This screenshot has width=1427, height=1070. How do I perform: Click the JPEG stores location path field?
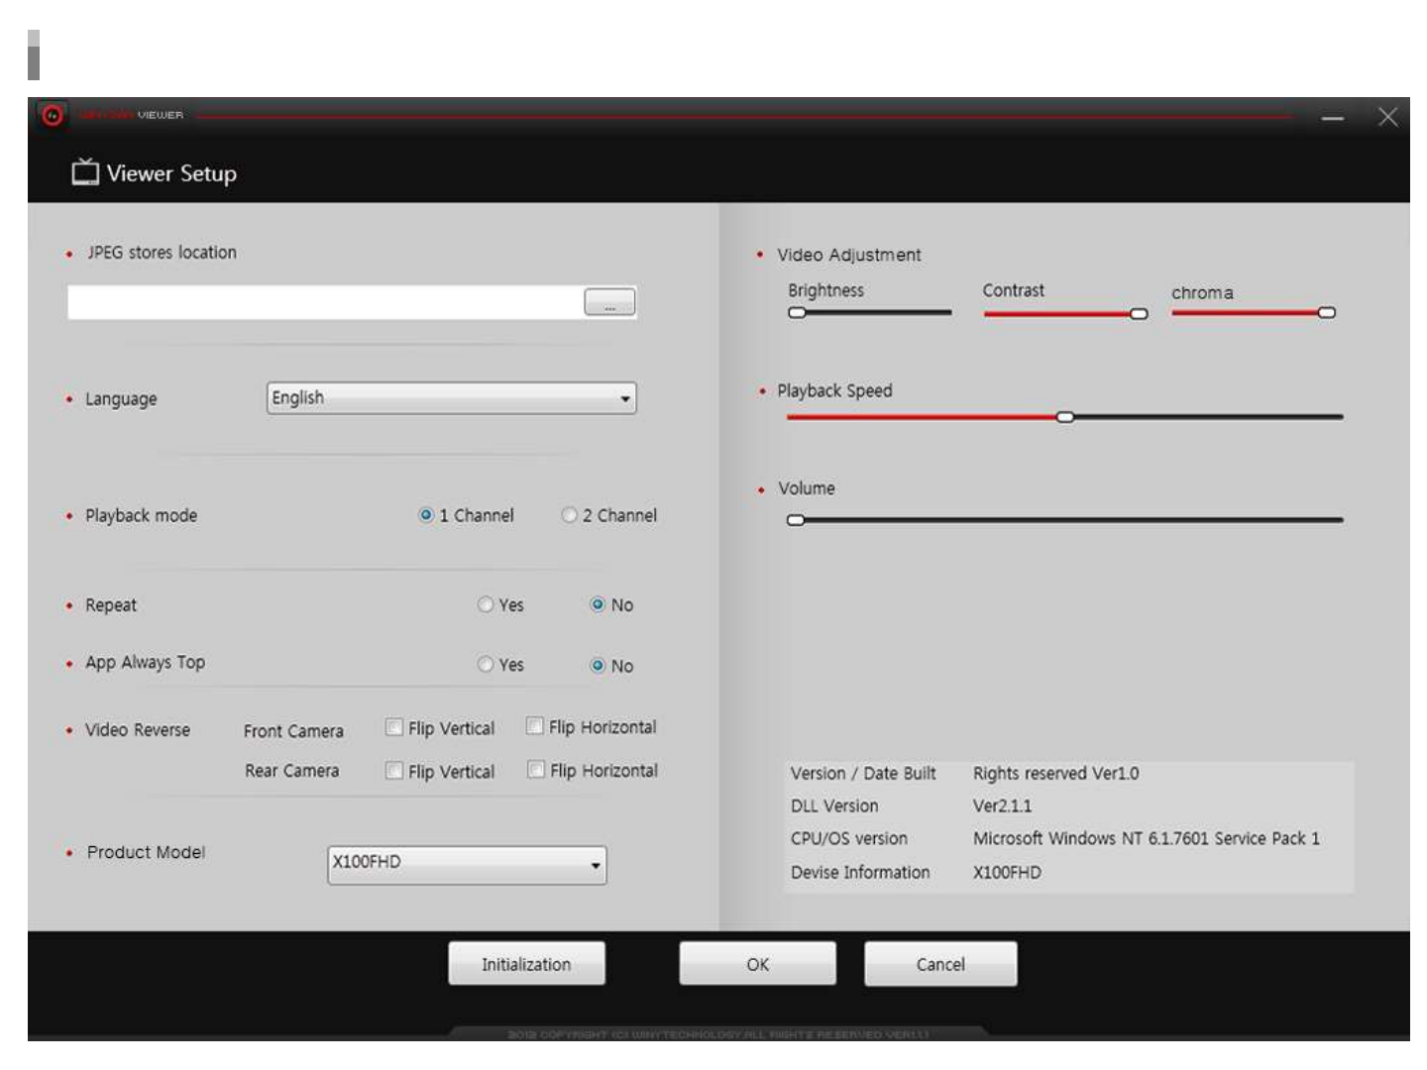[x=325, y=302]
